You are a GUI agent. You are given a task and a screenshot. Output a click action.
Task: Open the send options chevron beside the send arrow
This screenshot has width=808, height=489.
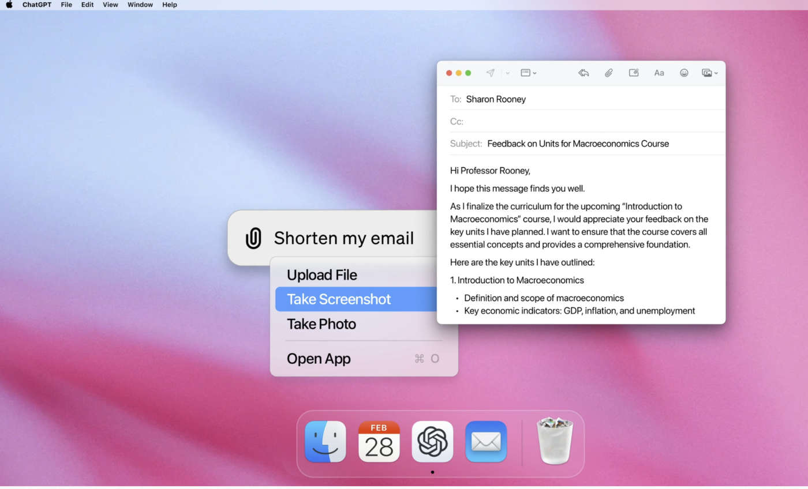(x=508, y=73)
